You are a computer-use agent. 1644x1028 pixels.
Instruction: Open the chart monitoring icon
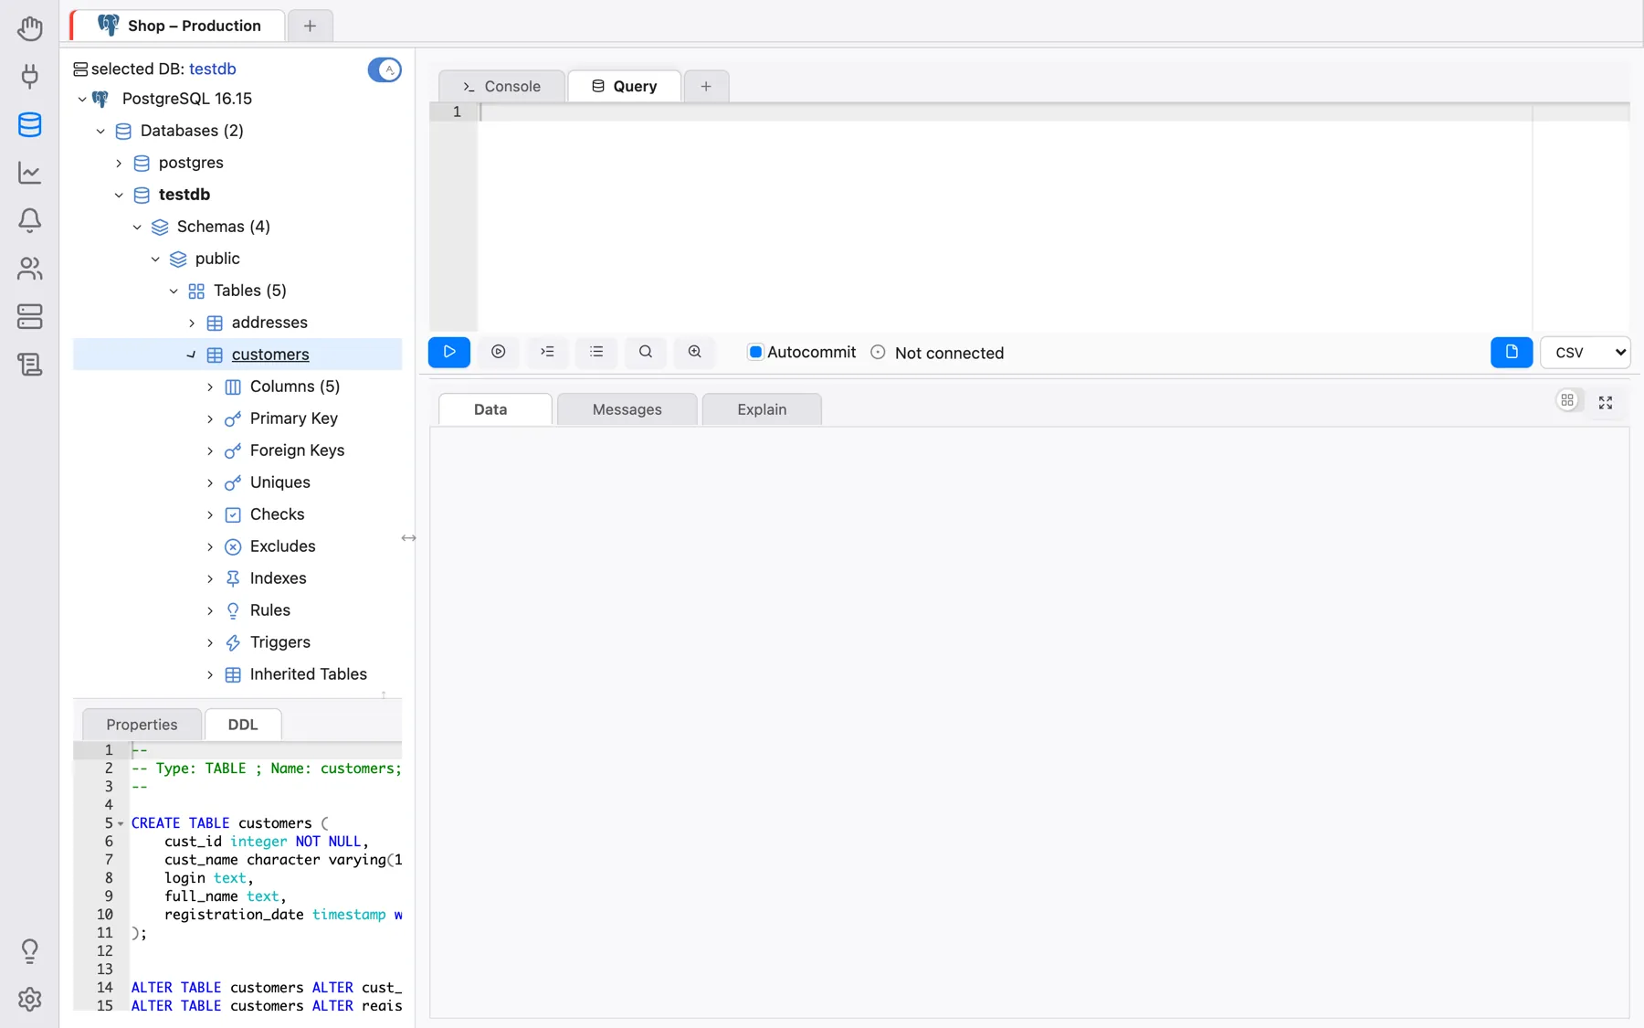click(29, 172)
